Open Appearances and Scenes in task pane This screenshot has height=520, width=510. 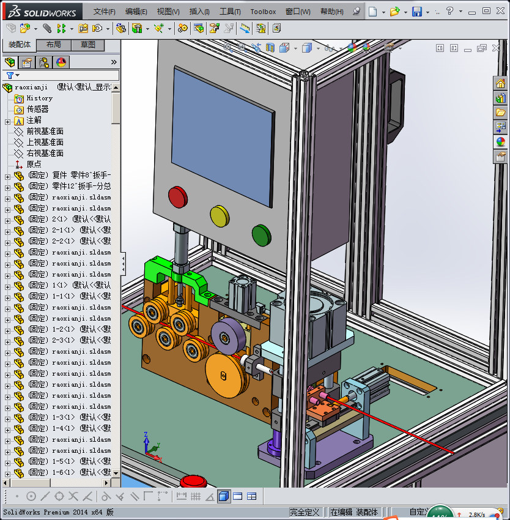pyautogui.click(x=500, y=142)
